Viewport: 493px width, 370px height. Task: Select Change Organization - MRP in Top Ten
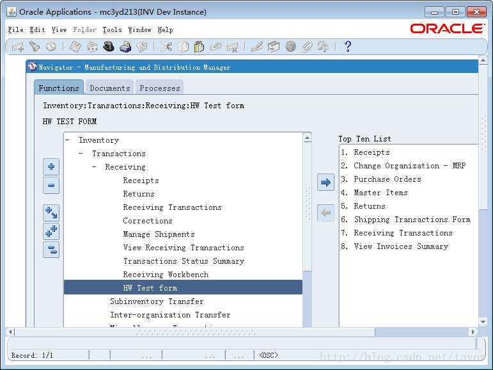point(409,166)
